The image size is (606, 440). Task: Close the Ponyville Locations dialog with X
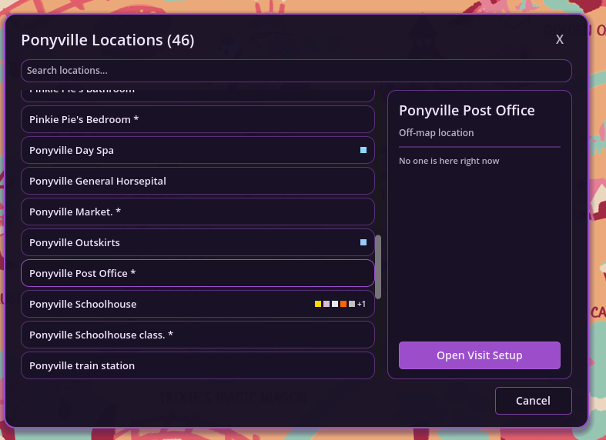click(560, 39)
